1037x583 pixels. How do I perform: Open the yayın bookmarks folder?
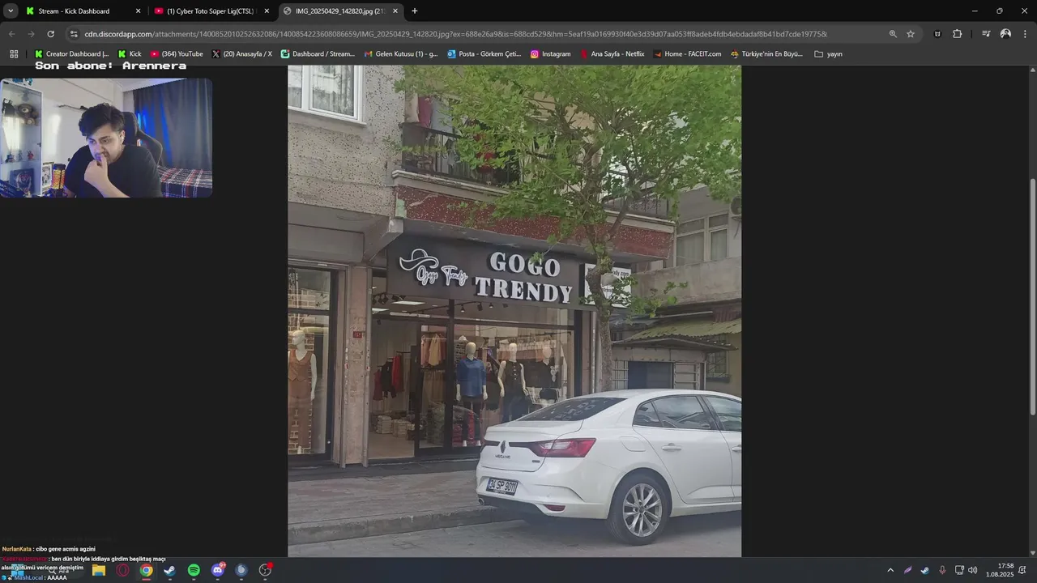[829, 53]
